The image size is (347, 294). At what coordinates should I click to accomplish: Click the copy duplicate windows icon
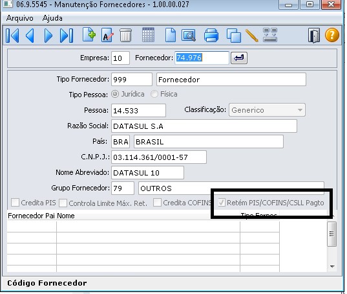234,36
